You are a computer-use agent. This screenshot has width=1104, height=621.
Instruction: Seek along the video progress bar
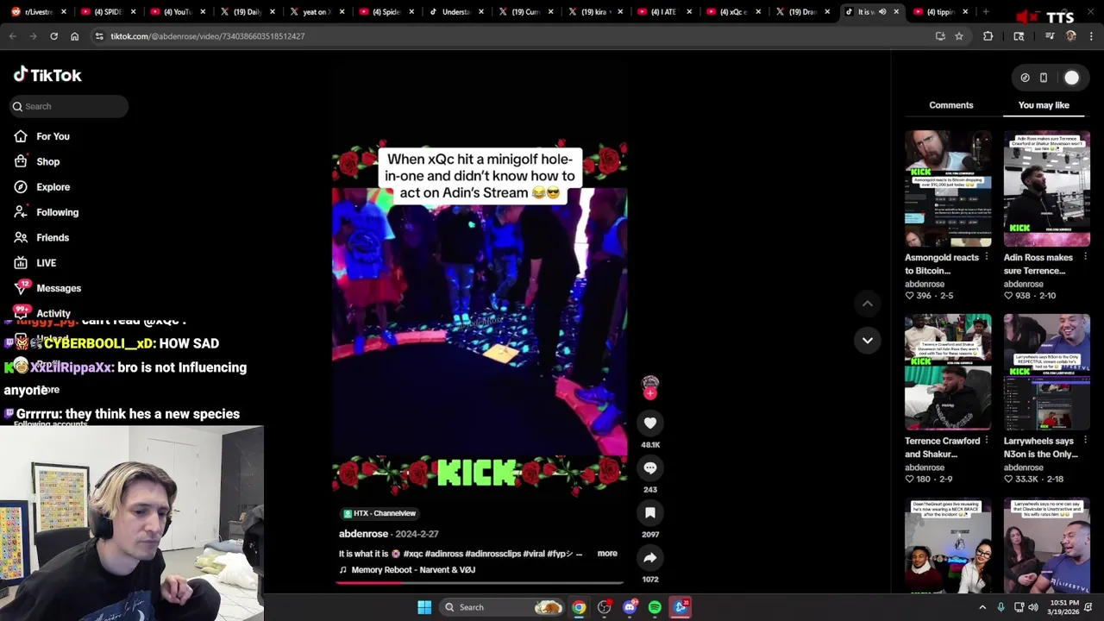(480, 582)
